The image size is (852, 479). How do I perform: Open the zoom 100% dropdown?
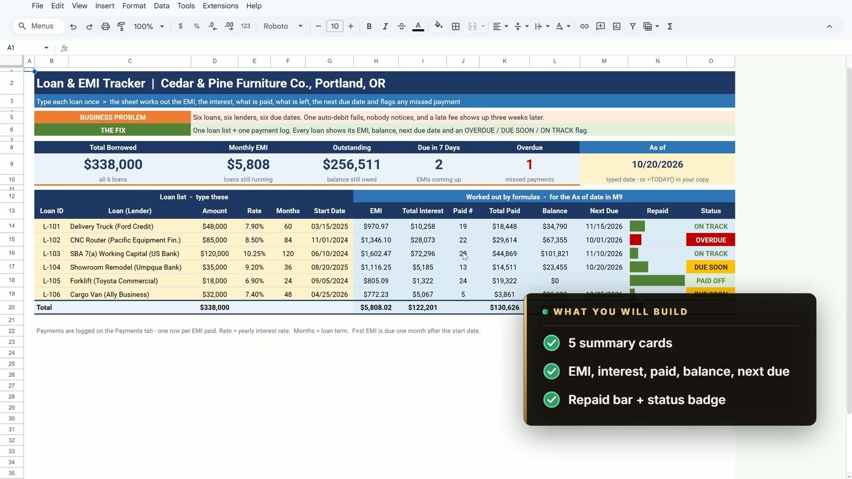coord(149,26)
